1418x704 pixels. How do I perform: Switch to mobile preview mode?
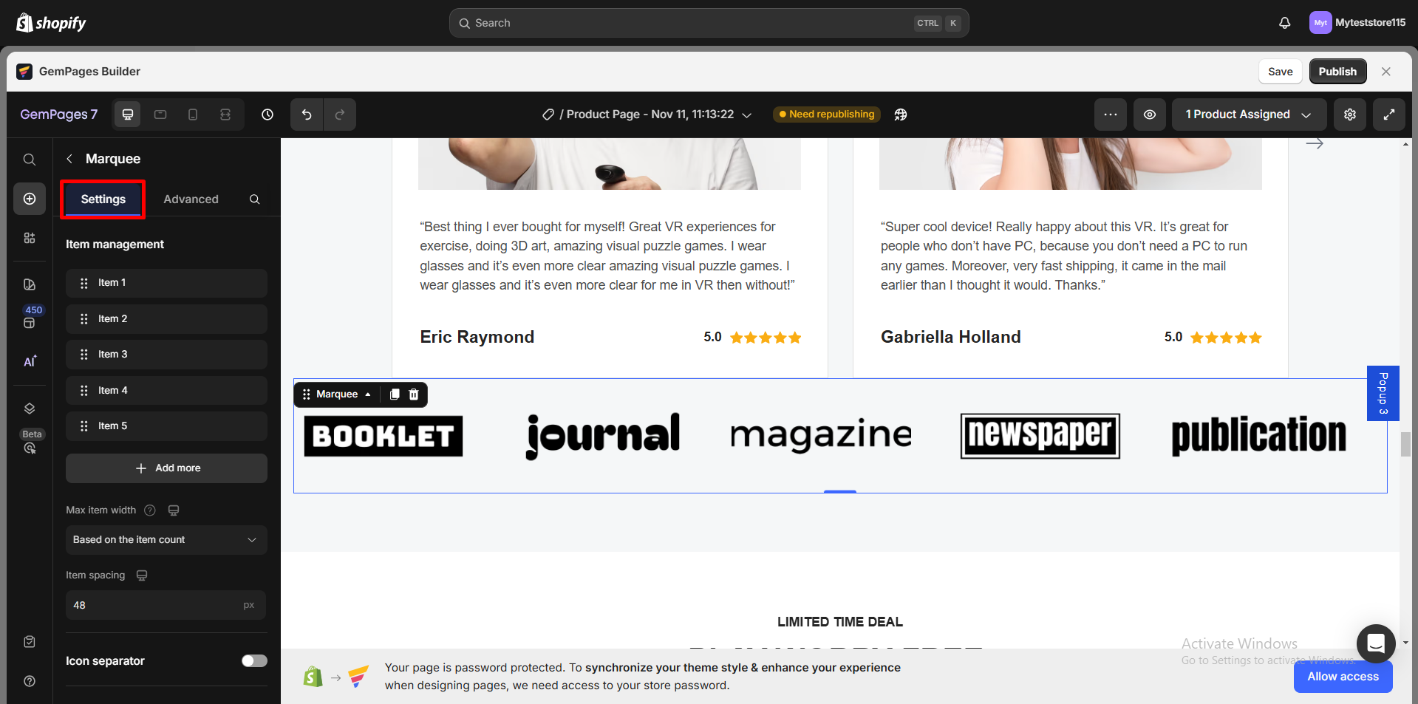tap(192, 115)
